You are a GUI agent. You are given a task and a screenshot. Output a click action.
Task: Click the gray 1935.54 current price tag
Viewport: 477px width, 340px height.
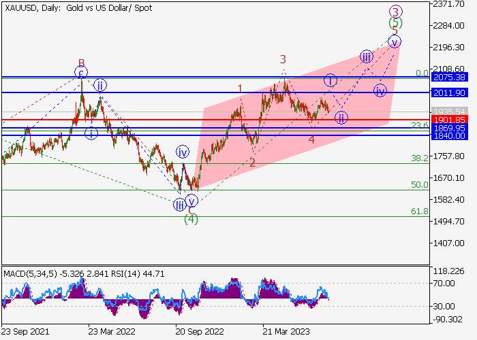pos(449,112)
